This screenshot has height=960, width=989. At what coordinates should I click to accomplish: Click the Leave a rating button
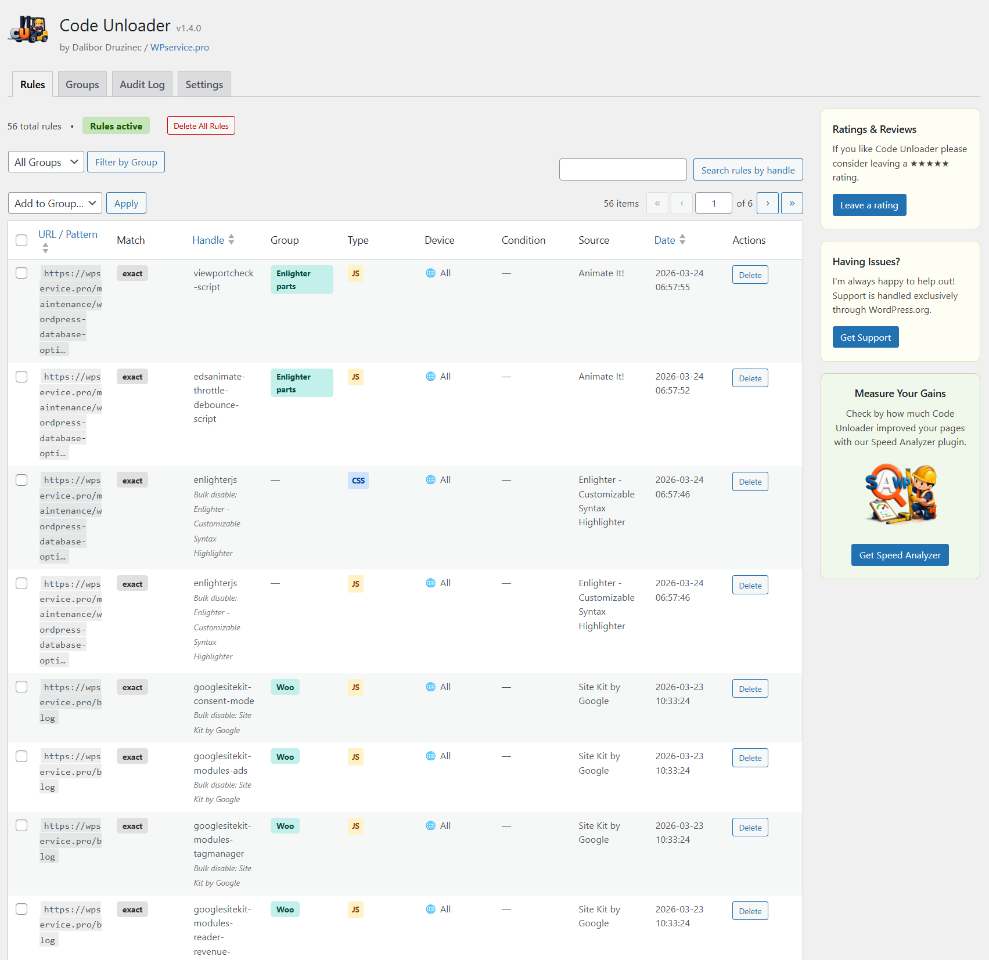click(x=869, y=205)
